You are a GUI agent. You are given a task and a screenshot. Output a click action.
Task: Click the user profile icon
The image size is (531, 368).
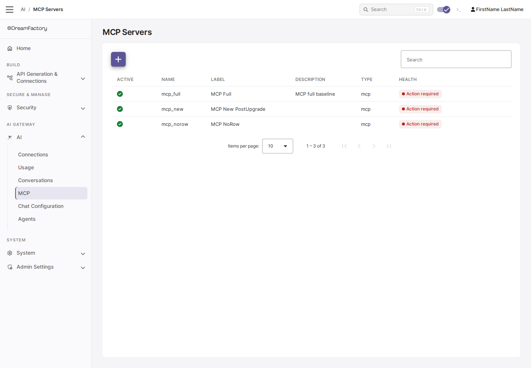point(473,10)
